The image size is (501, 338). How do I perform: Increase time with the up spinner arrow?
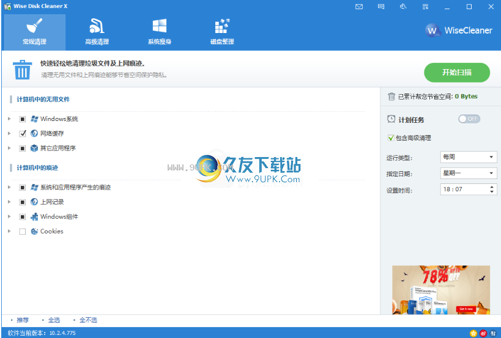tap(492, 186)
